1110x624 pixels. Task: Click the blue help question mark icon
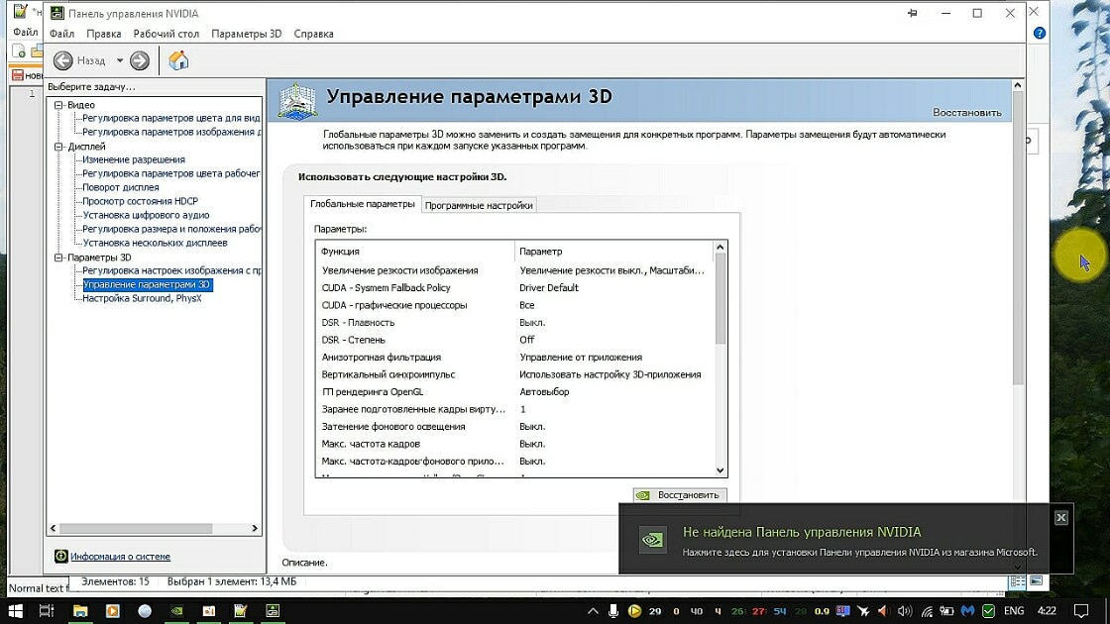[x=1039, y=34]
